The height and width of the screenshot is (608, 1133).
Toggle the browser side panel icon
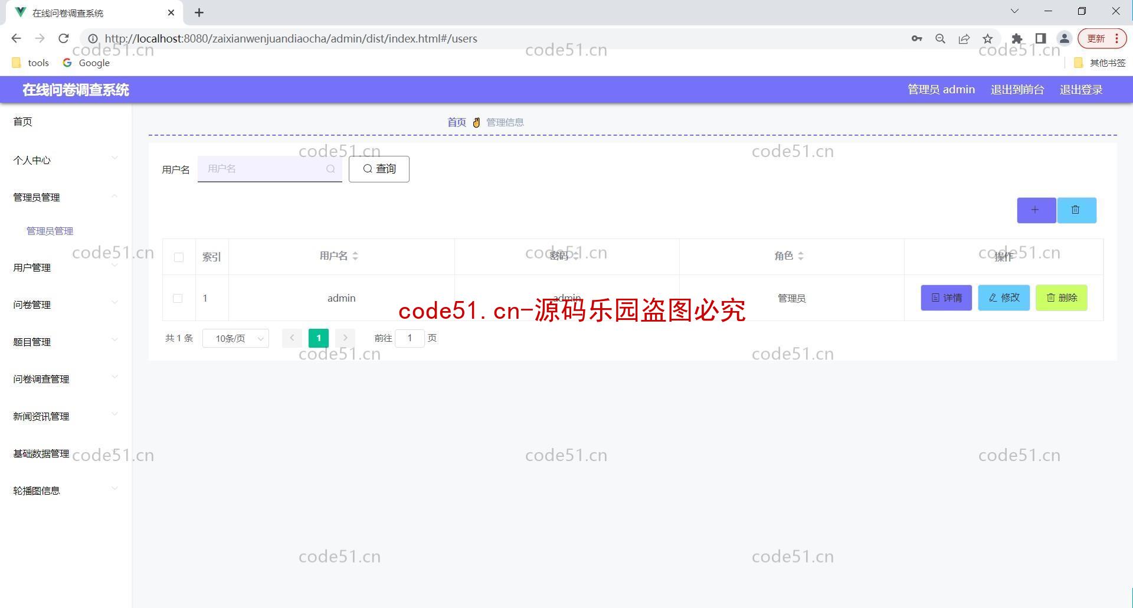1041,39
